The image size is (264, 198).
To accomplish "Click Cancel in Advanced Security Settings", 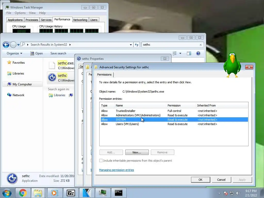I will [221, 180].
